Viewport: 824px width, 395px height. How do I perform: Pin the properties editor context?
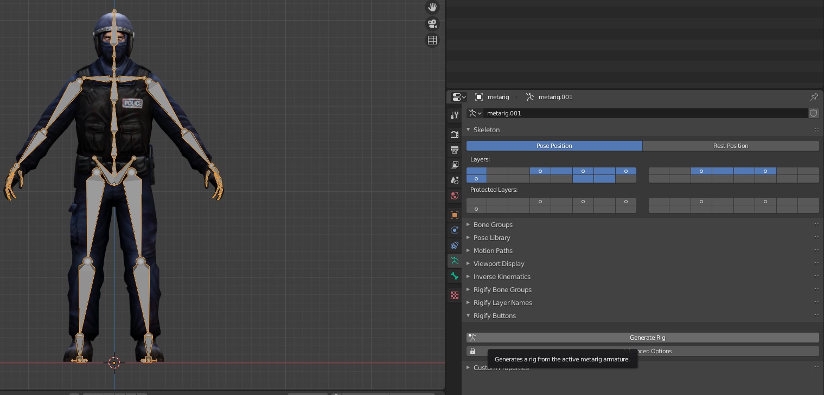coord(814,97)
